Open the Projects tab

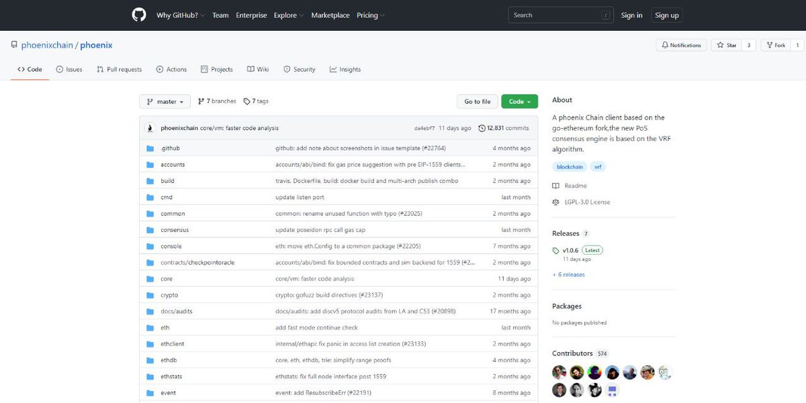(216, 69)
